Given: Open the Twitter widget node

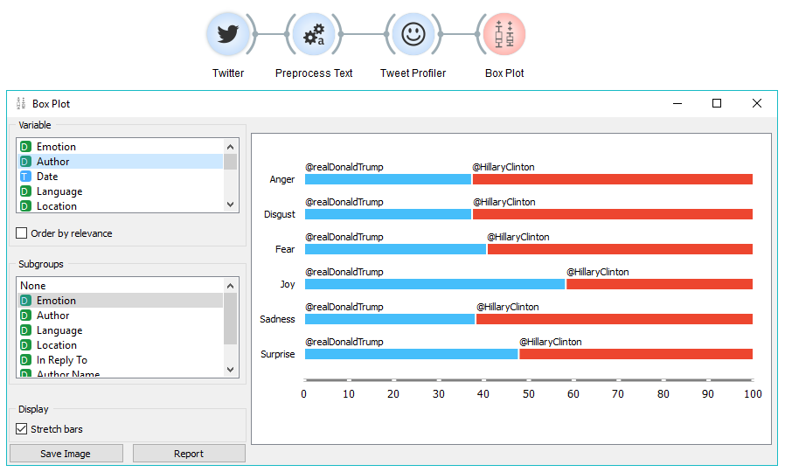Looking at the screenshot, I should pyautogui.click(x=228, y=35).
